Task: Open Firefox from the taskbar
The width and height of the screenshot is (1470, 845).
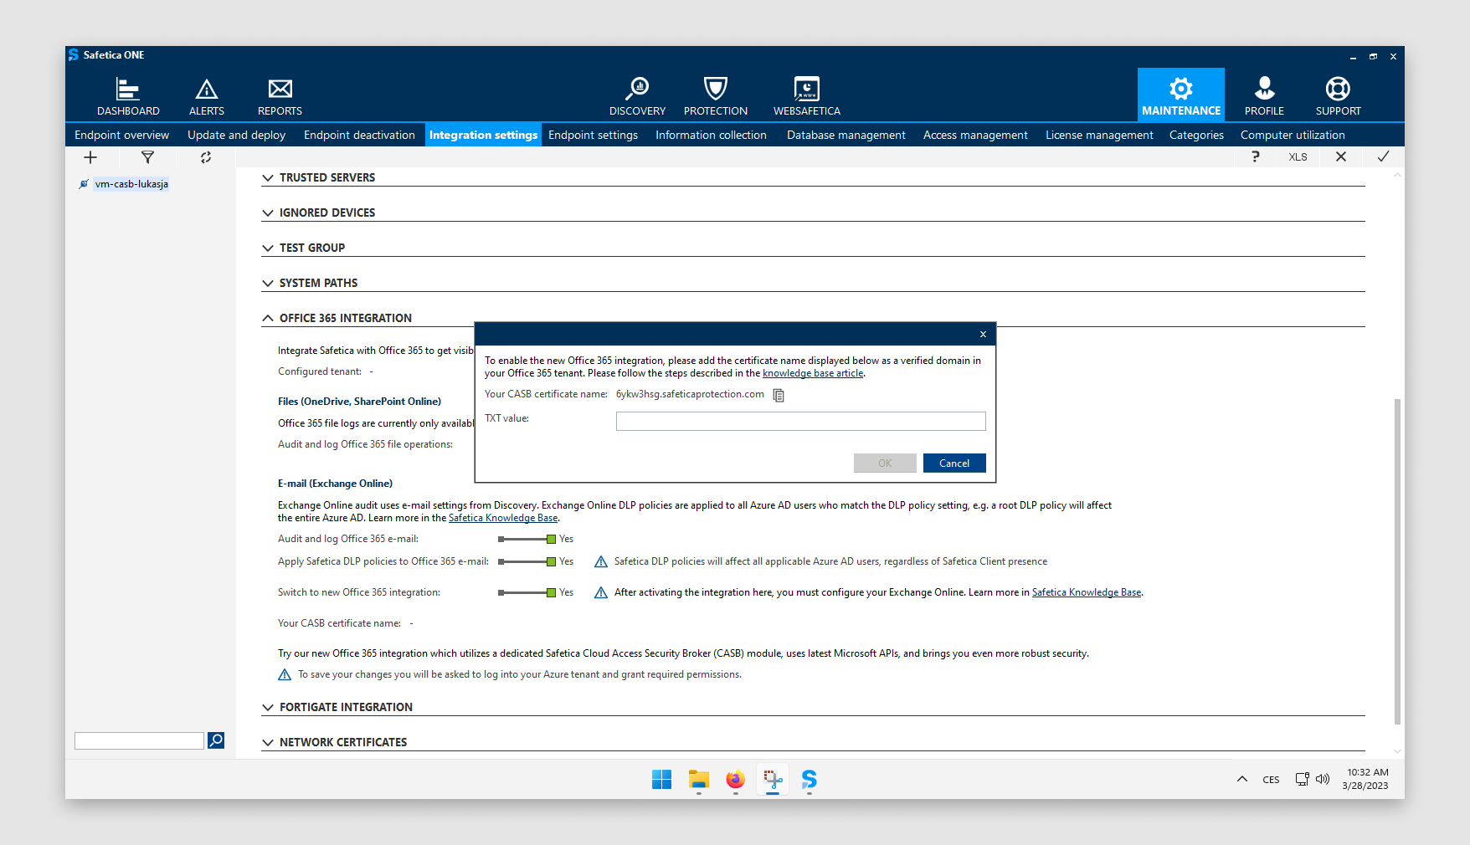Action: coord(735,780)
